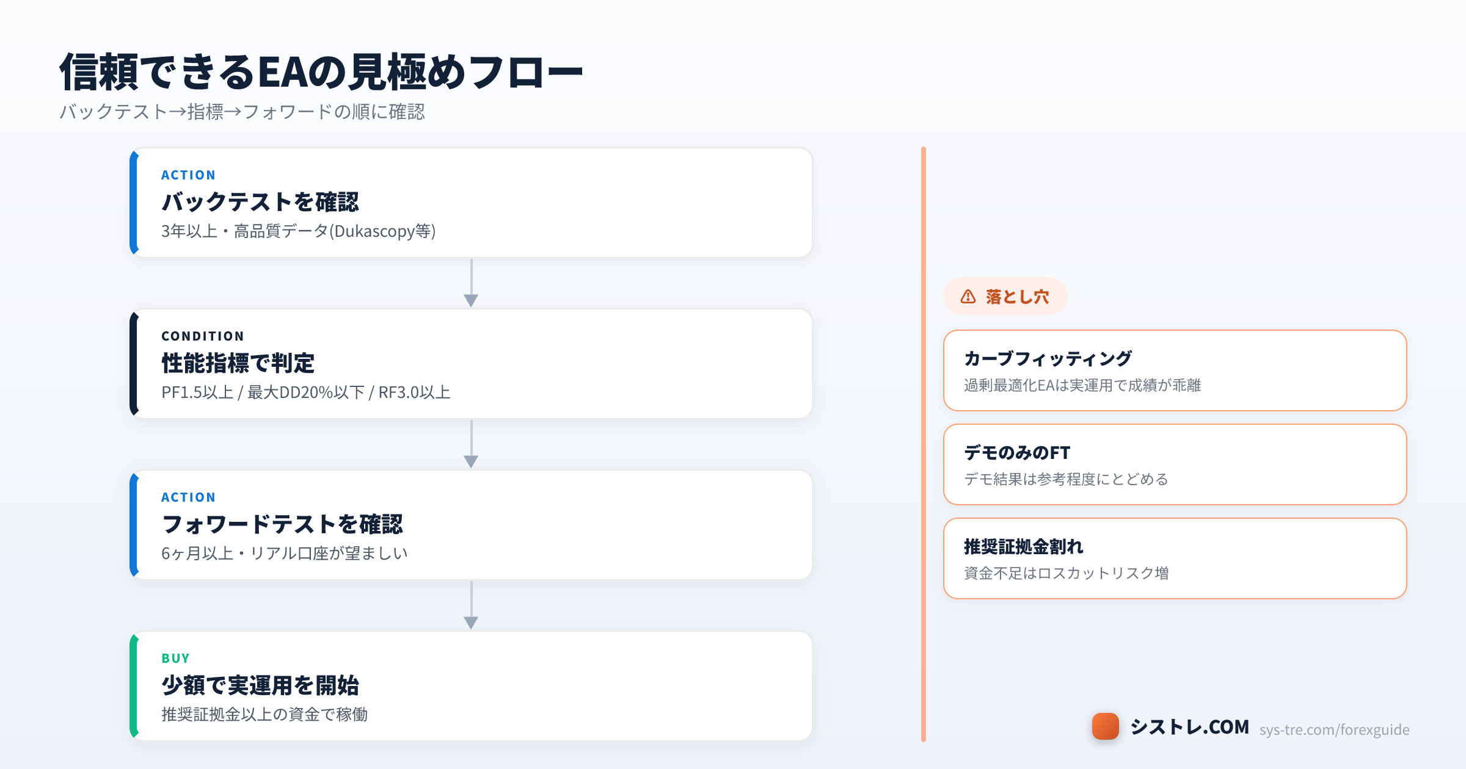The height and width of the screenshot is (769, 1466).
Task: Select the heading フォワードテストを確認
Action: point(282,524)
